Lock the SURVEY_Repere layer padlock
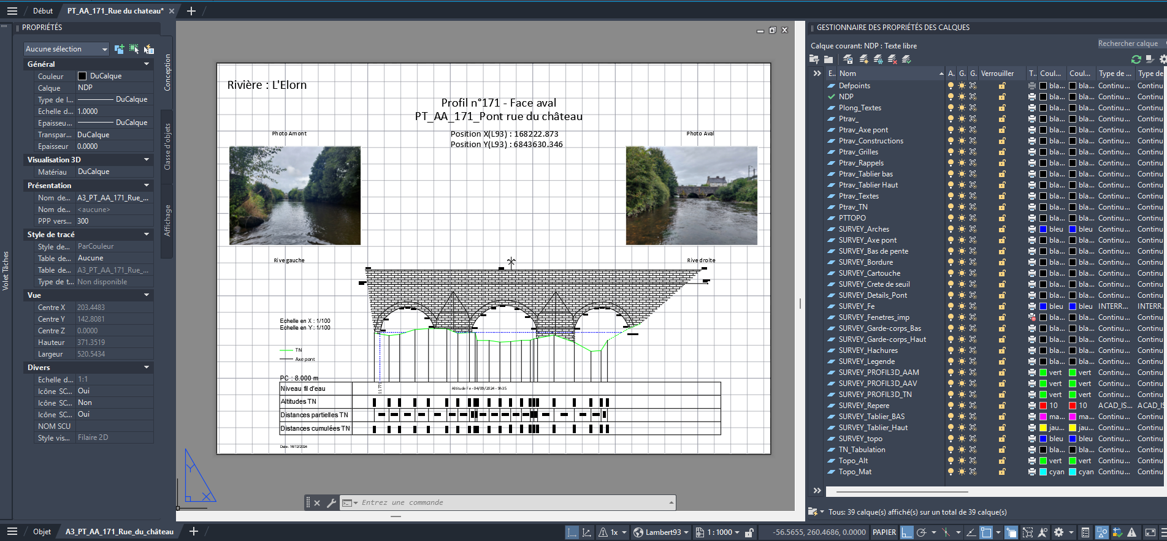 point(1002,406)
